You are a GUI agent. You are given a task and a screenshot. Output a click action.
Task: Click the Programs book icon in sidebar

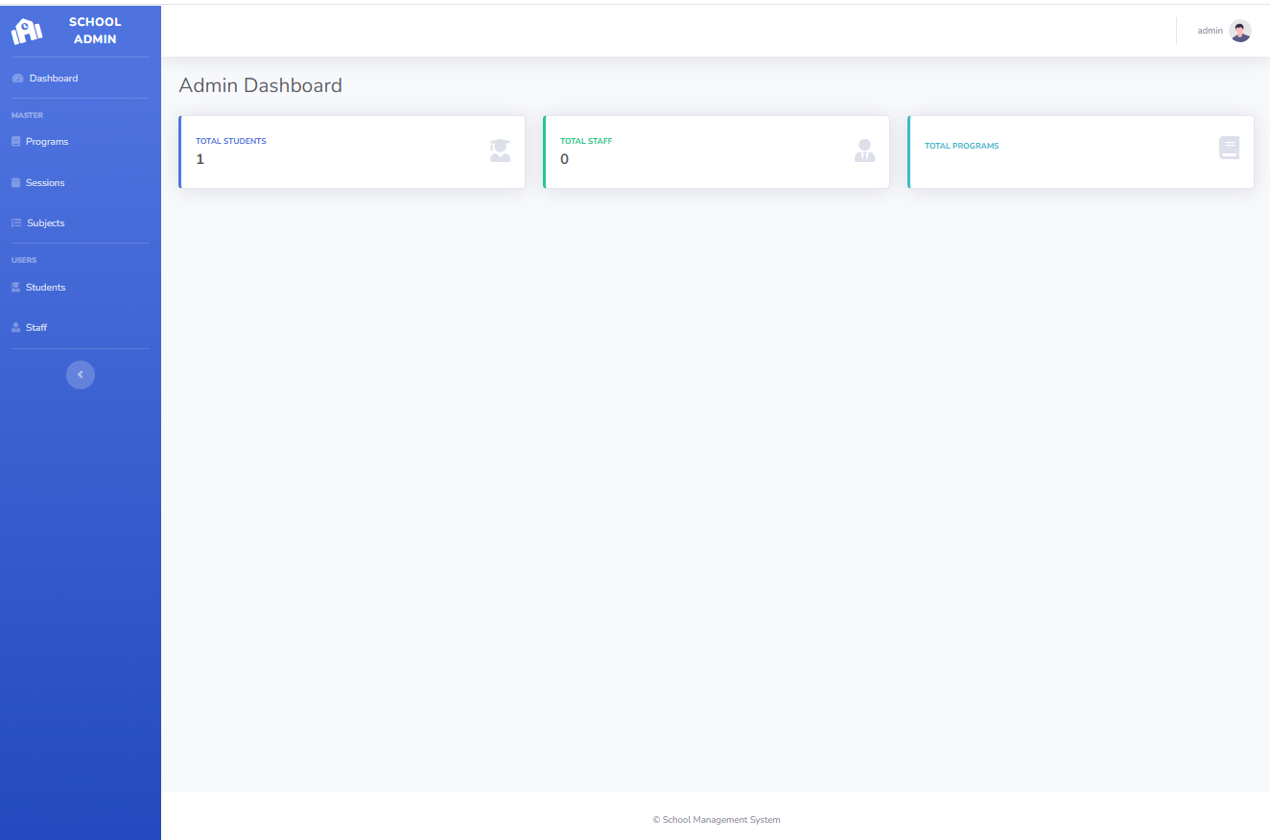pos(15,142)
